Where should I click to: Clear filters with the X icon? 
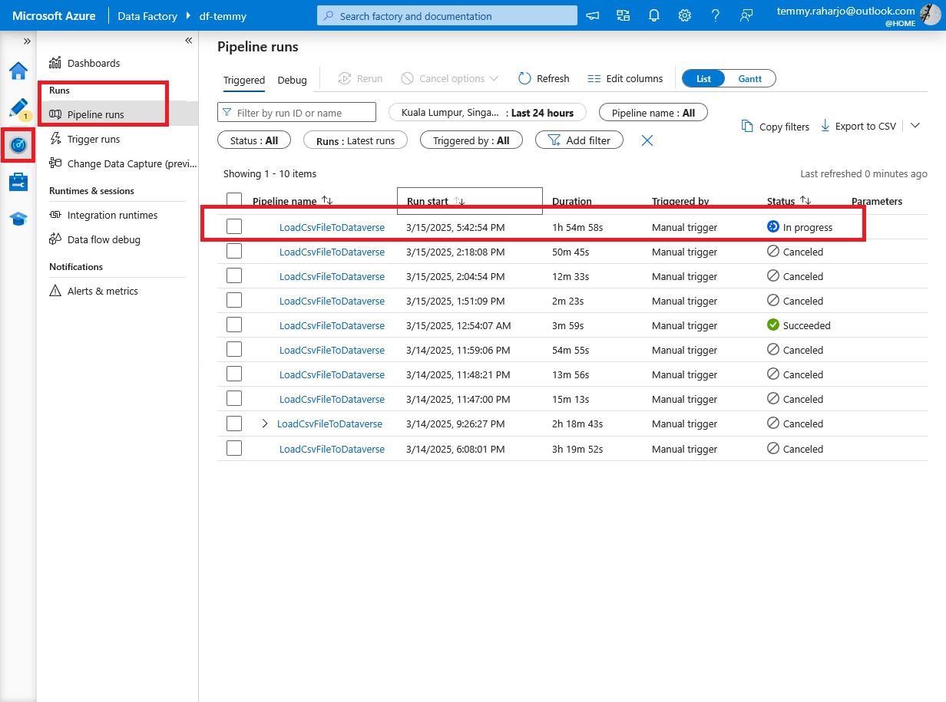pos(647,140)
